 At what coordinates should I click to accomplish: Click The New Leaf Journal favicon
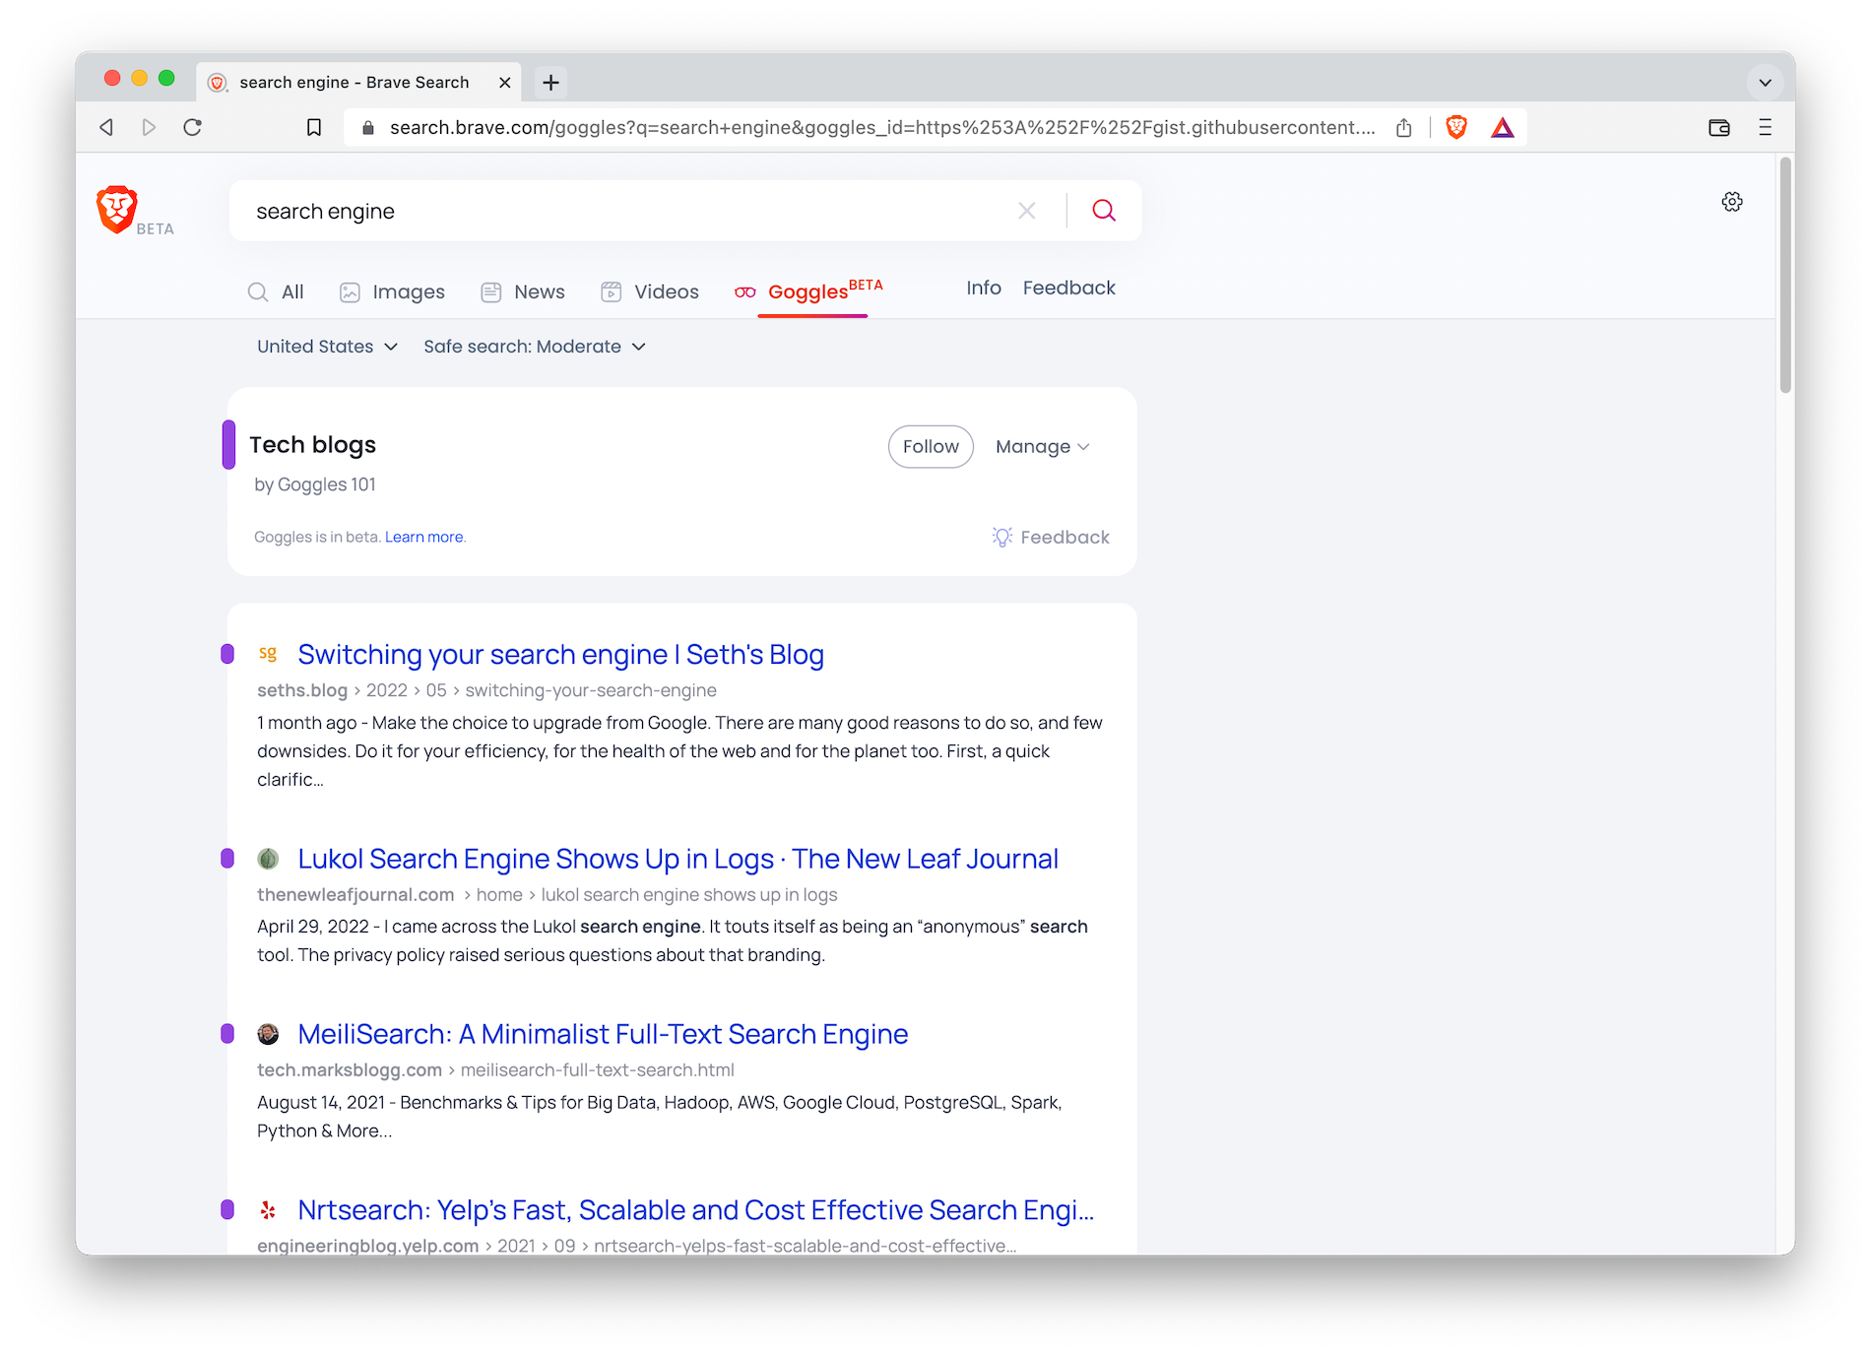point(268,859)
